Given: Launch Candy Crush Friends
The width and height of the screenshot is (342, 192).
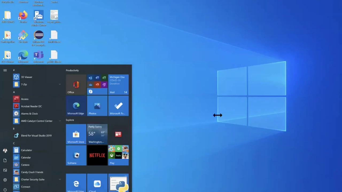Looking at the screenshot, I should pyautogui.click(x=37, y=172).
